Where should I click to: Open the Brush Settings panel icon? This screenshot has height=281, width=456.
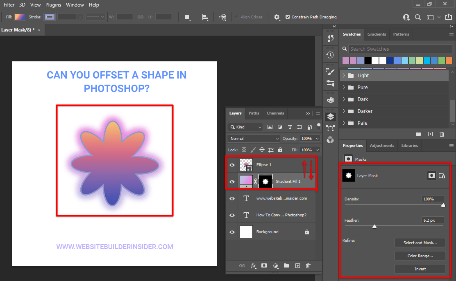330,71
